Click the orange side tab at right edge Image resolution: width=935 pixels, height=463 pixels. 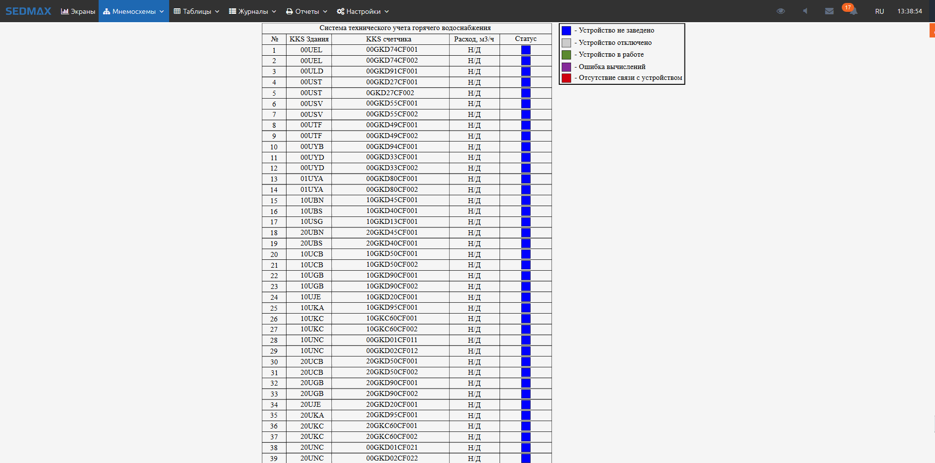[x=932, y=31]
